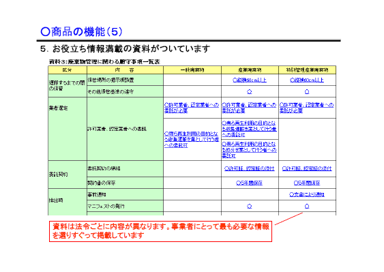Open 許可業者、認定業者への委託が必要 link in 産業廃棄物 column
384x272 pixels.
[x=249, y=108]
